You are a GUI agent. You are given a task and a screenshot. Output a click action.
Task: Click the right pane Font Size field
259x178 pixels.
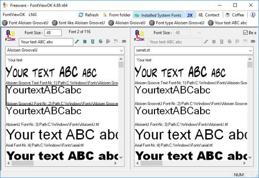[182, 32]
